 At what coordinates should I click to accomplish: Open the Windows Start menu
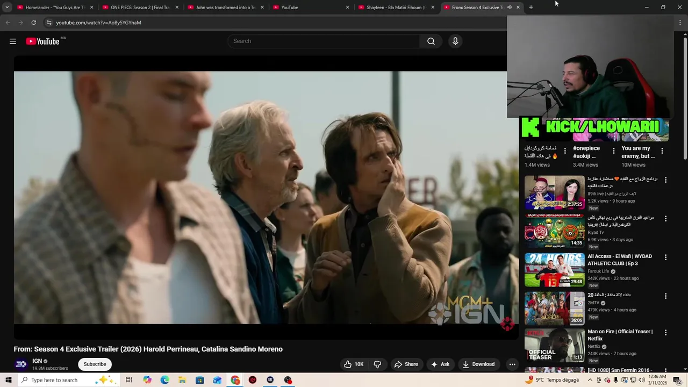[9, 380]
